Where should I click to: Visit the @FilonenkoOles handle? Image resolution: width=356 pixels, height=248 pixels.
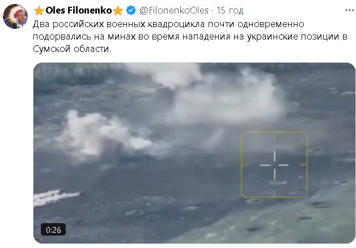click(173, 10)
